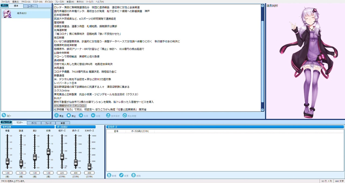Click the 高さ pitch slider handle

pyautogui.click(x=35, y=157)
